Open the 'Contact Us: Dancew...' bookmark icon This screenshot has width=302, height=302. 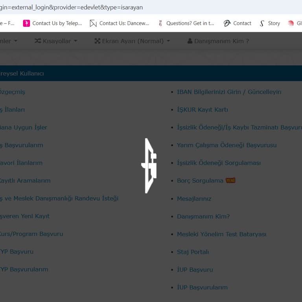(x=93, y=23)
